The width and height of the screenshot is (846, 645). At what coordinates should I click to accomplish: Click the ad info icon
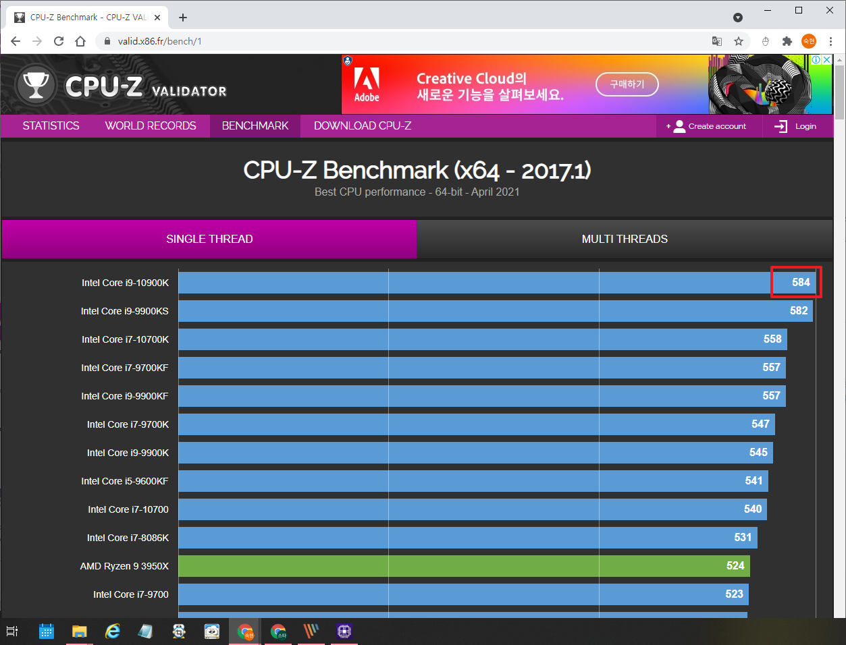[x=816, y=59]
